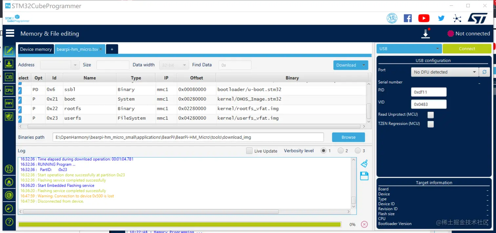Toggle select checkbox for rootfs row
496x233 pixels.
tap(20, 109)
